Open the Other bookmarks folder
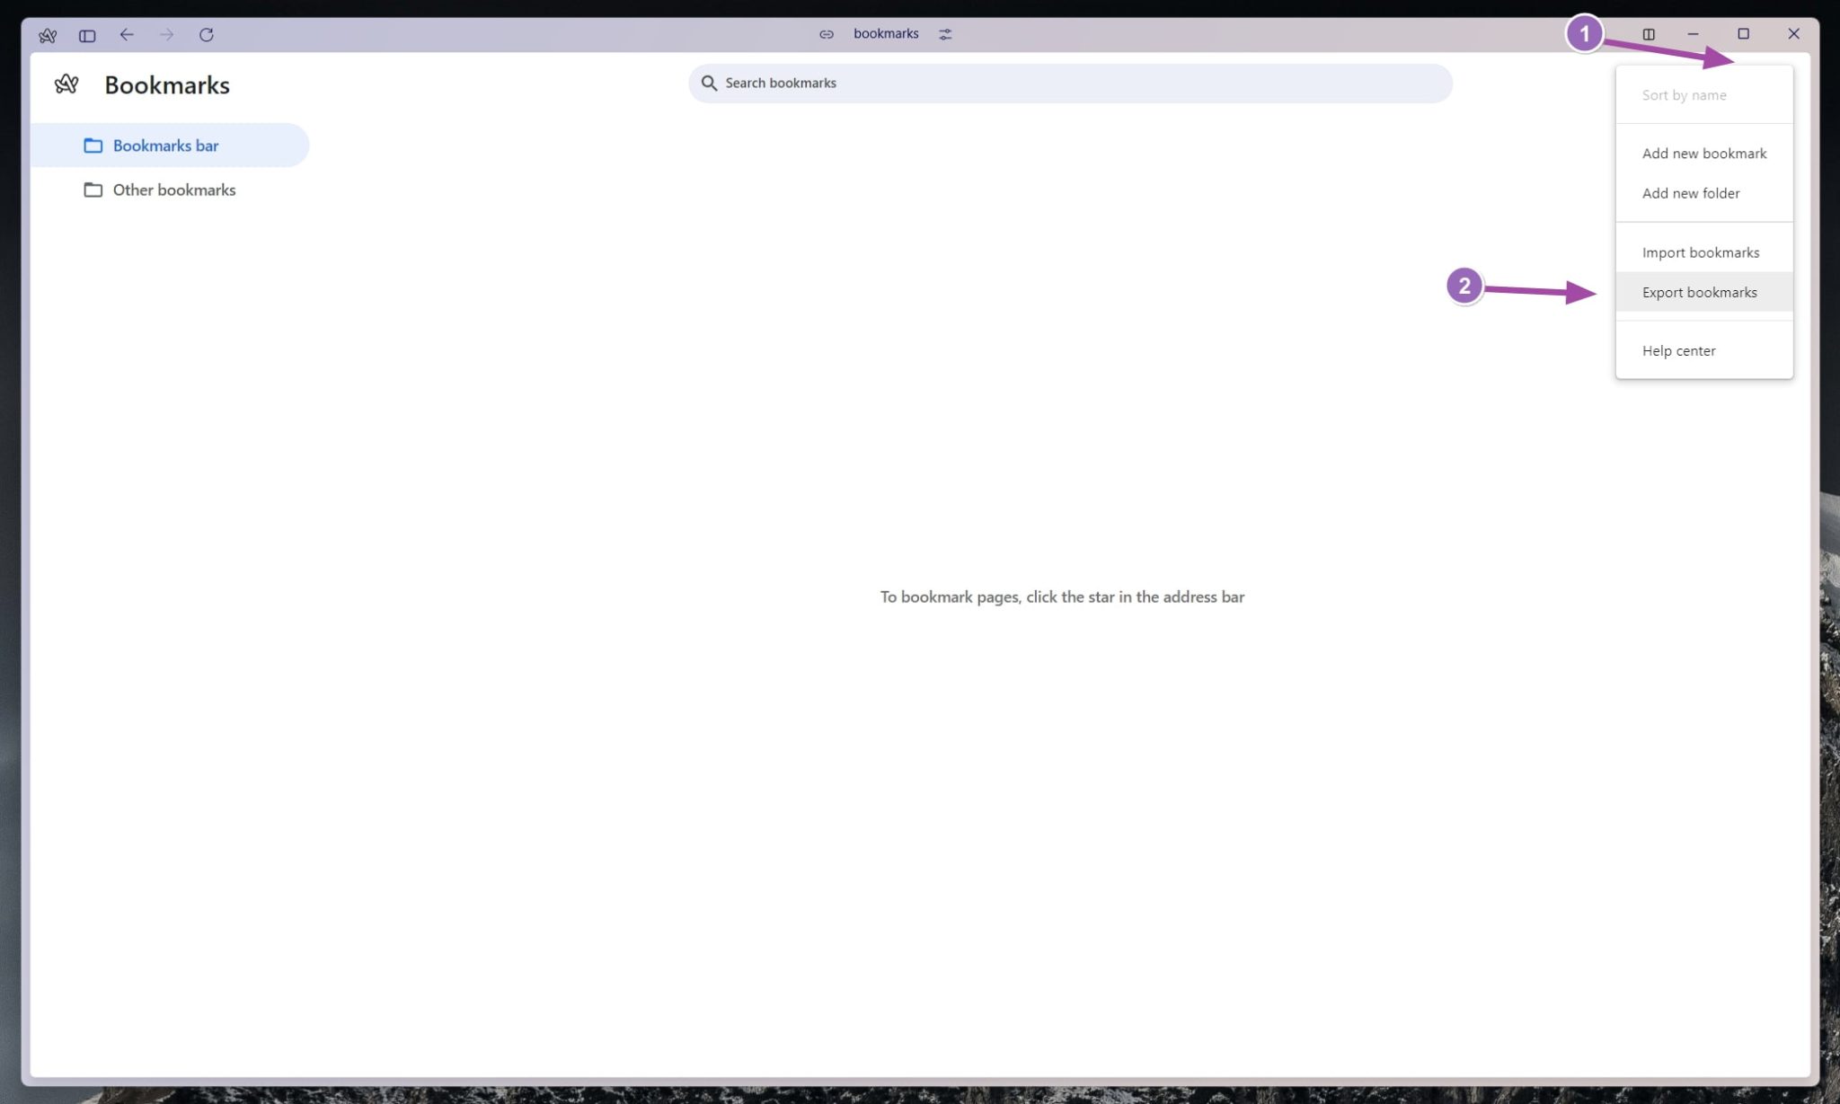The image size is (1840, 1104). (x=173, y=190)
